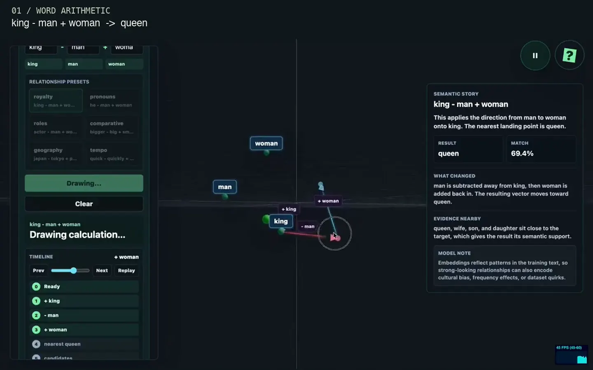Go to Next timeline step
The image size is (593, 370).
tap(102, 271)
